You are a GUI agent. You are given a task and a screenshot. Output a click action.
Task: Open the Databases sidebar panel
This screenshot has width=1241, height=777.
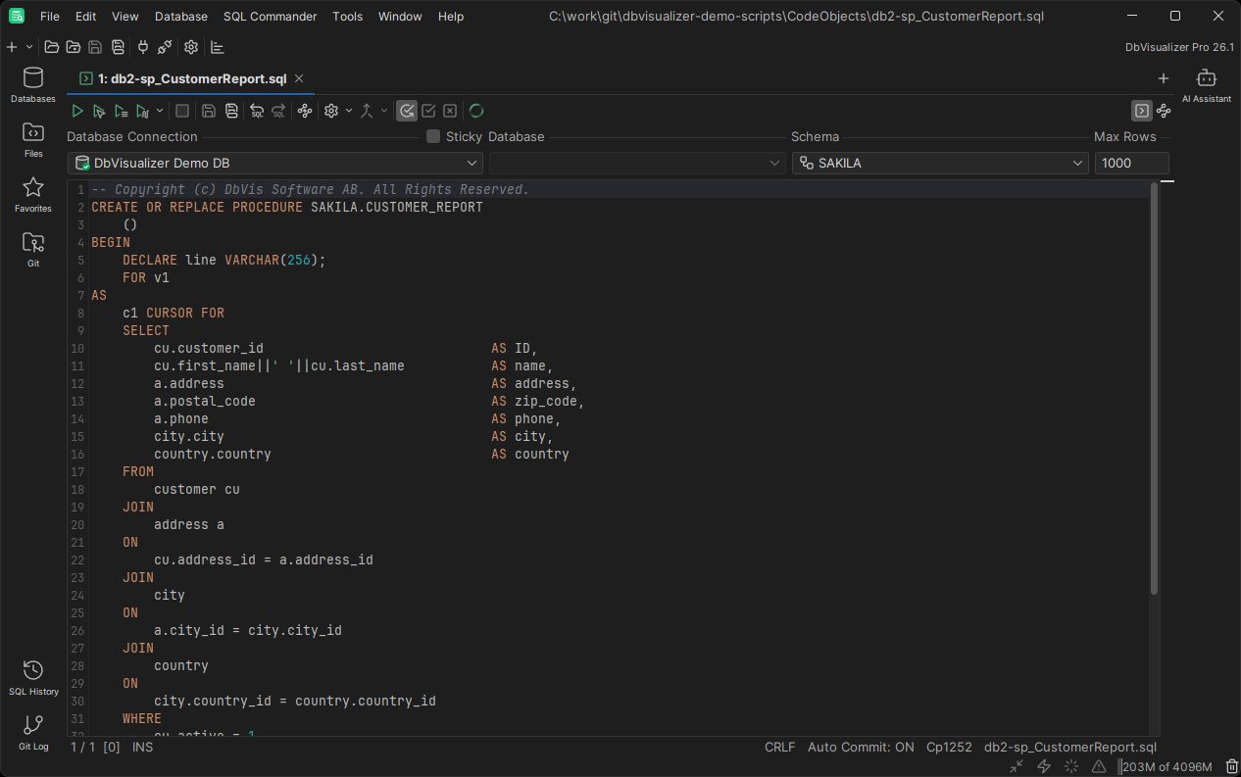pyautogui.click(x=33, y=85)
